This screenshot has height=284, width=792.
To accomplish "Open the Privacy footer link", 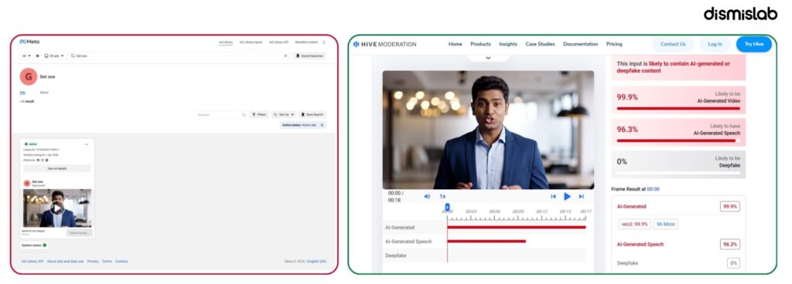I will 93,262.
